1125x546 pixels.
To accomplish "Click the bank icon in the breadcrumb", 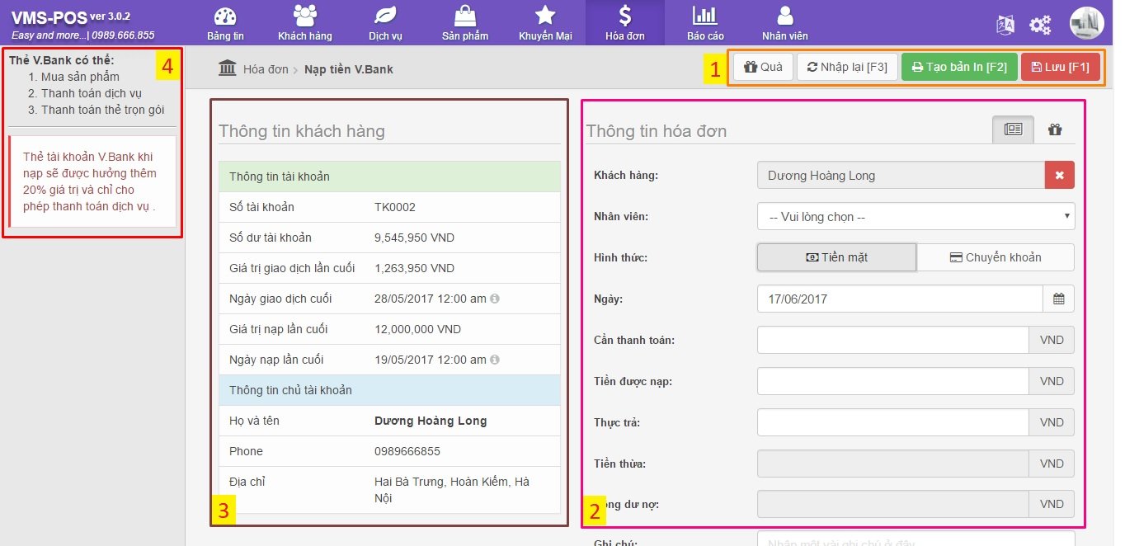I will 227,68.
